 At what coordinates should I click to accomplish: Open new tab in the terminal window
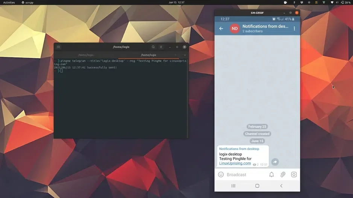pyautogui.click(x=58, y=47)
